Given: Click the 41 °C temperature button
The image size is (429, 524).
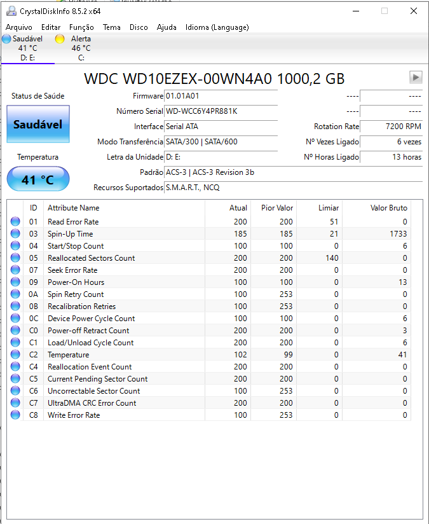Looking at the screenshot, I should coord(38,179).
